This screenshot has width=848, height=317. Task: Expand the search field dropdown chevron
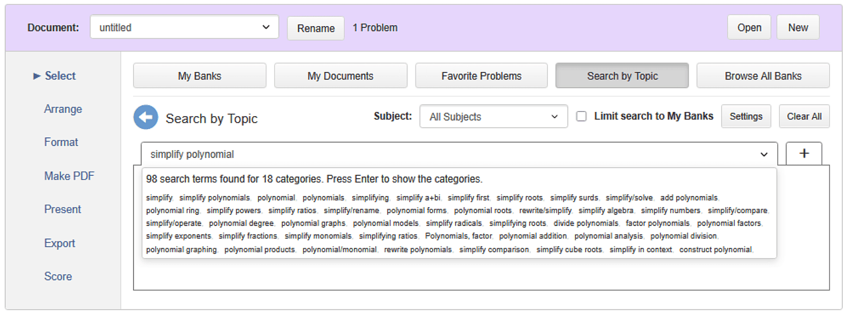764,154
